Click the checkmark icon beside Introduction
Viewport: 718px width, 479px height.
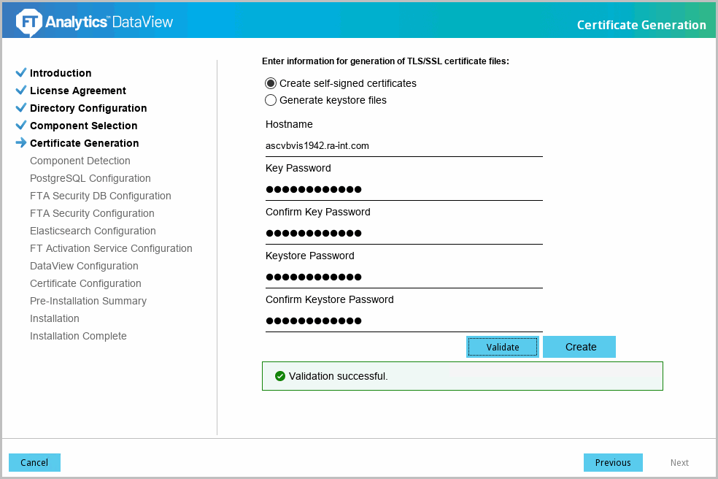(20, 73)
